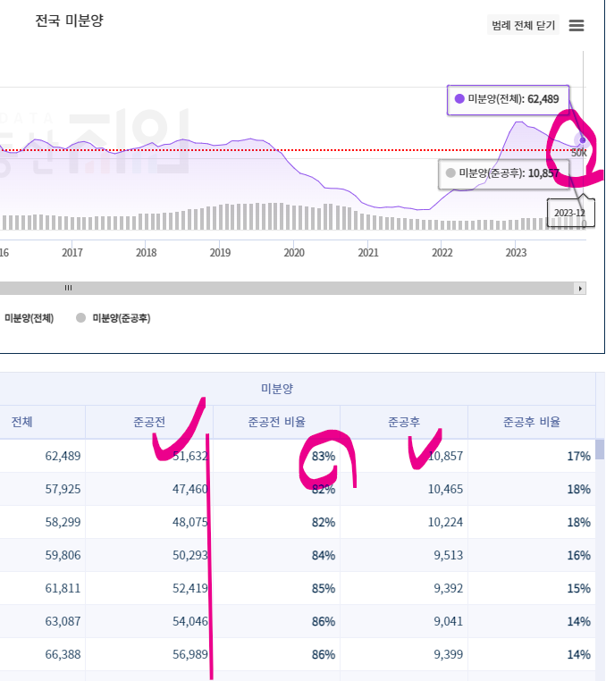Click the 9,392 cell

point(449,588)
